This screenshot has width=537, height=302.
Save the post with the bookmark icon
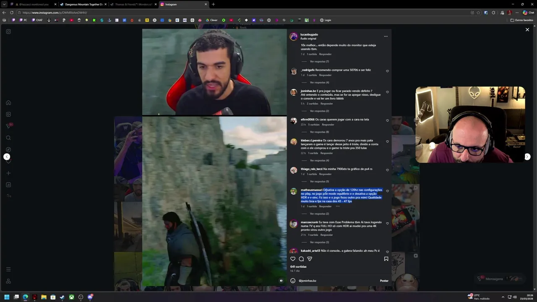pos(386,259)
